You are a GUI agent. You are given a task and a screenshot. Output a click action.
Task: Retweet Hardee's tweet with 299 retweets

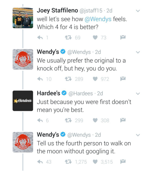(x=68, y=120)
